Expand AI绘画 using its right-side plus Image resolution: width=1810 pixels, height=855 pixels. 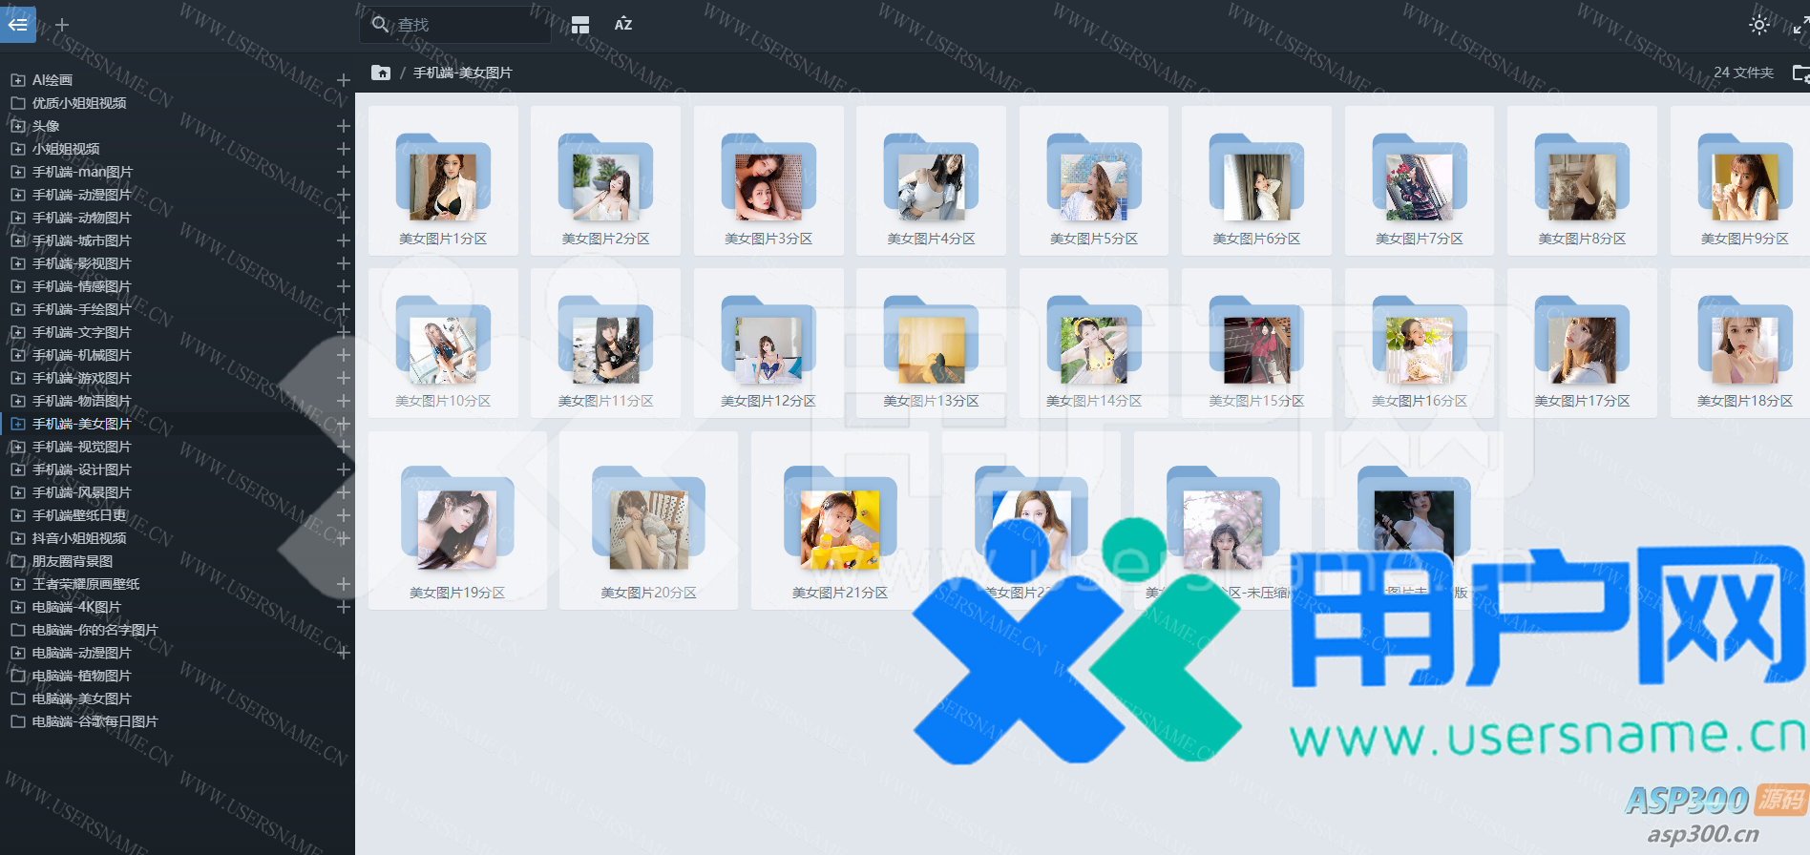click(x=344, y=80)
